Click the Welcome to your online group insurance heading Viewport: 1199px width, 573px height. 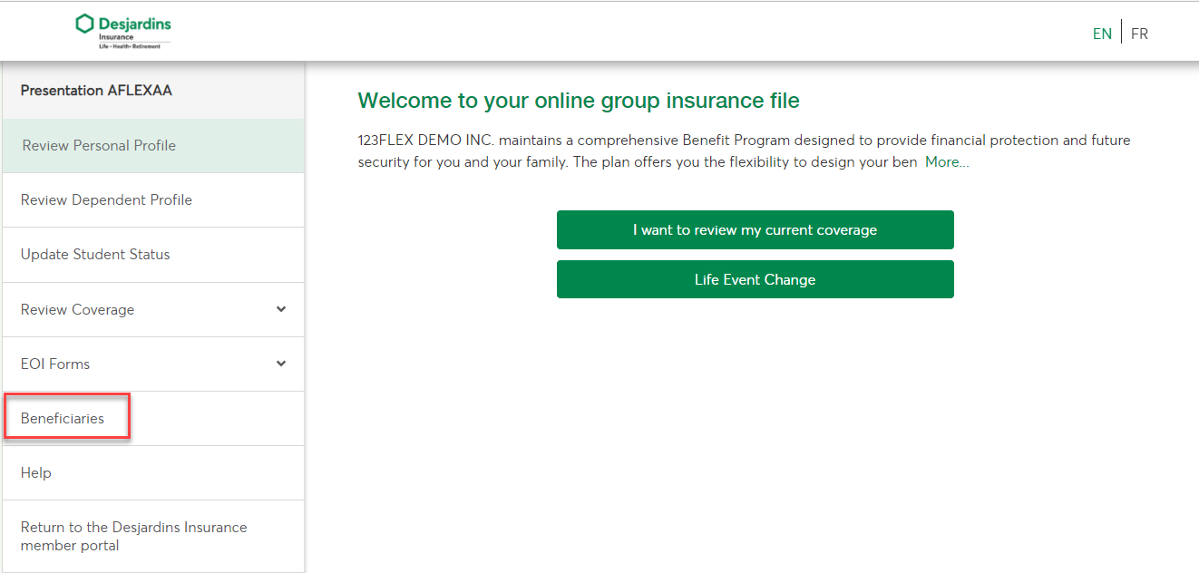(x=579, y=101)
